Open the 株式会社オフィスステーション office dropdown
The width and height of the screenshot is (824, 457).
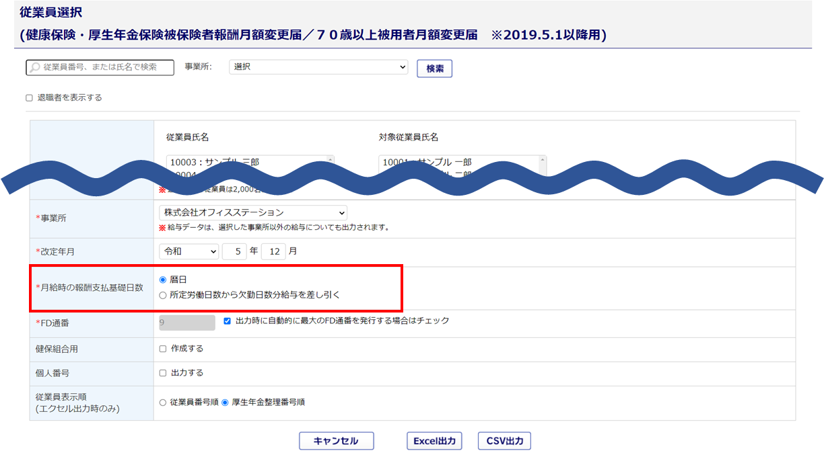252,212
